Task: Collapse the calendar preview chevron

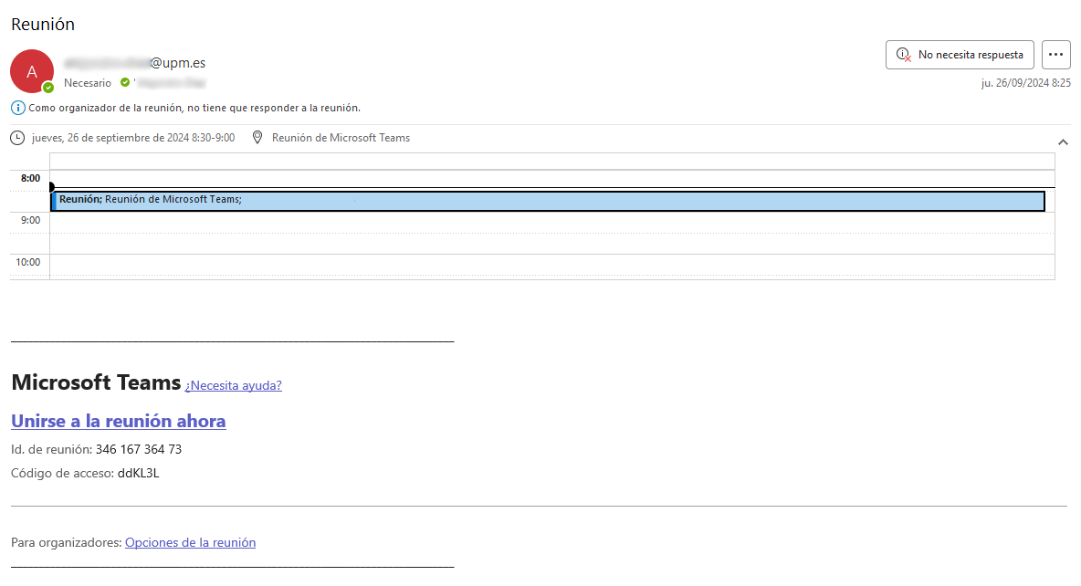Action: click(1063, 142)
